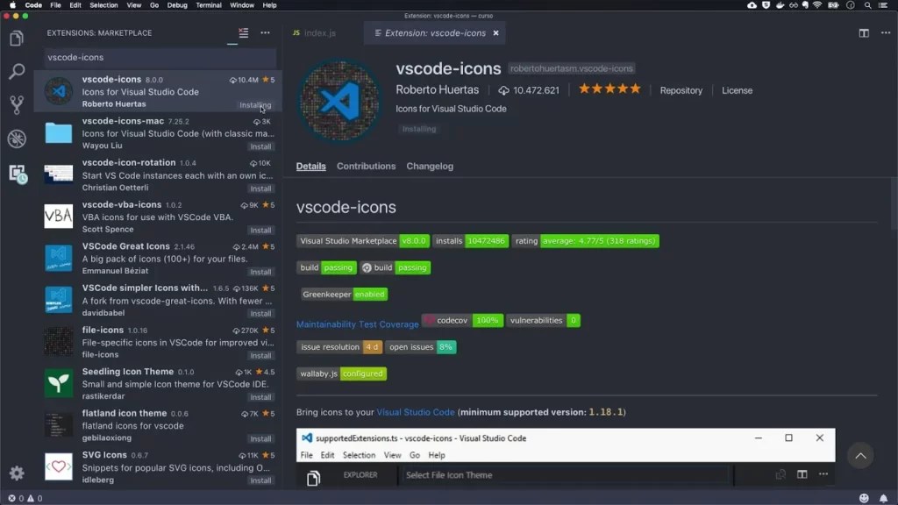Open the Manage gear icon
898x505 pixels.
[17, 473]
